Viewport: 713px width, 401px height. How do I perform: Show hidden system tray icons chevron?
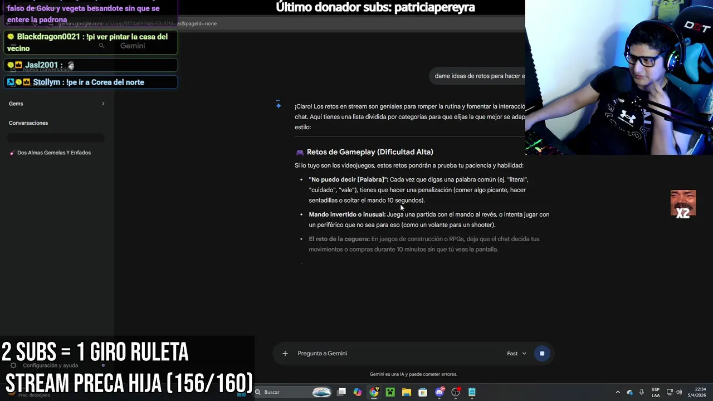tap(617, 392)
